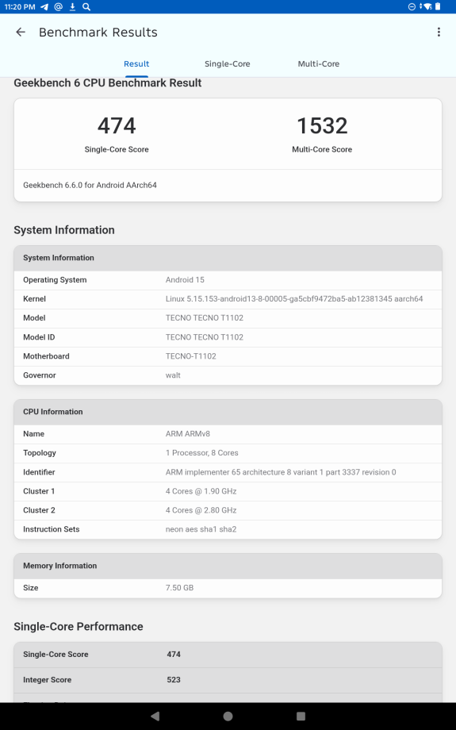The width and height of the screenshot is (456, 730).
Task: Tap the Android back navigation button
Action: [155, 716]
